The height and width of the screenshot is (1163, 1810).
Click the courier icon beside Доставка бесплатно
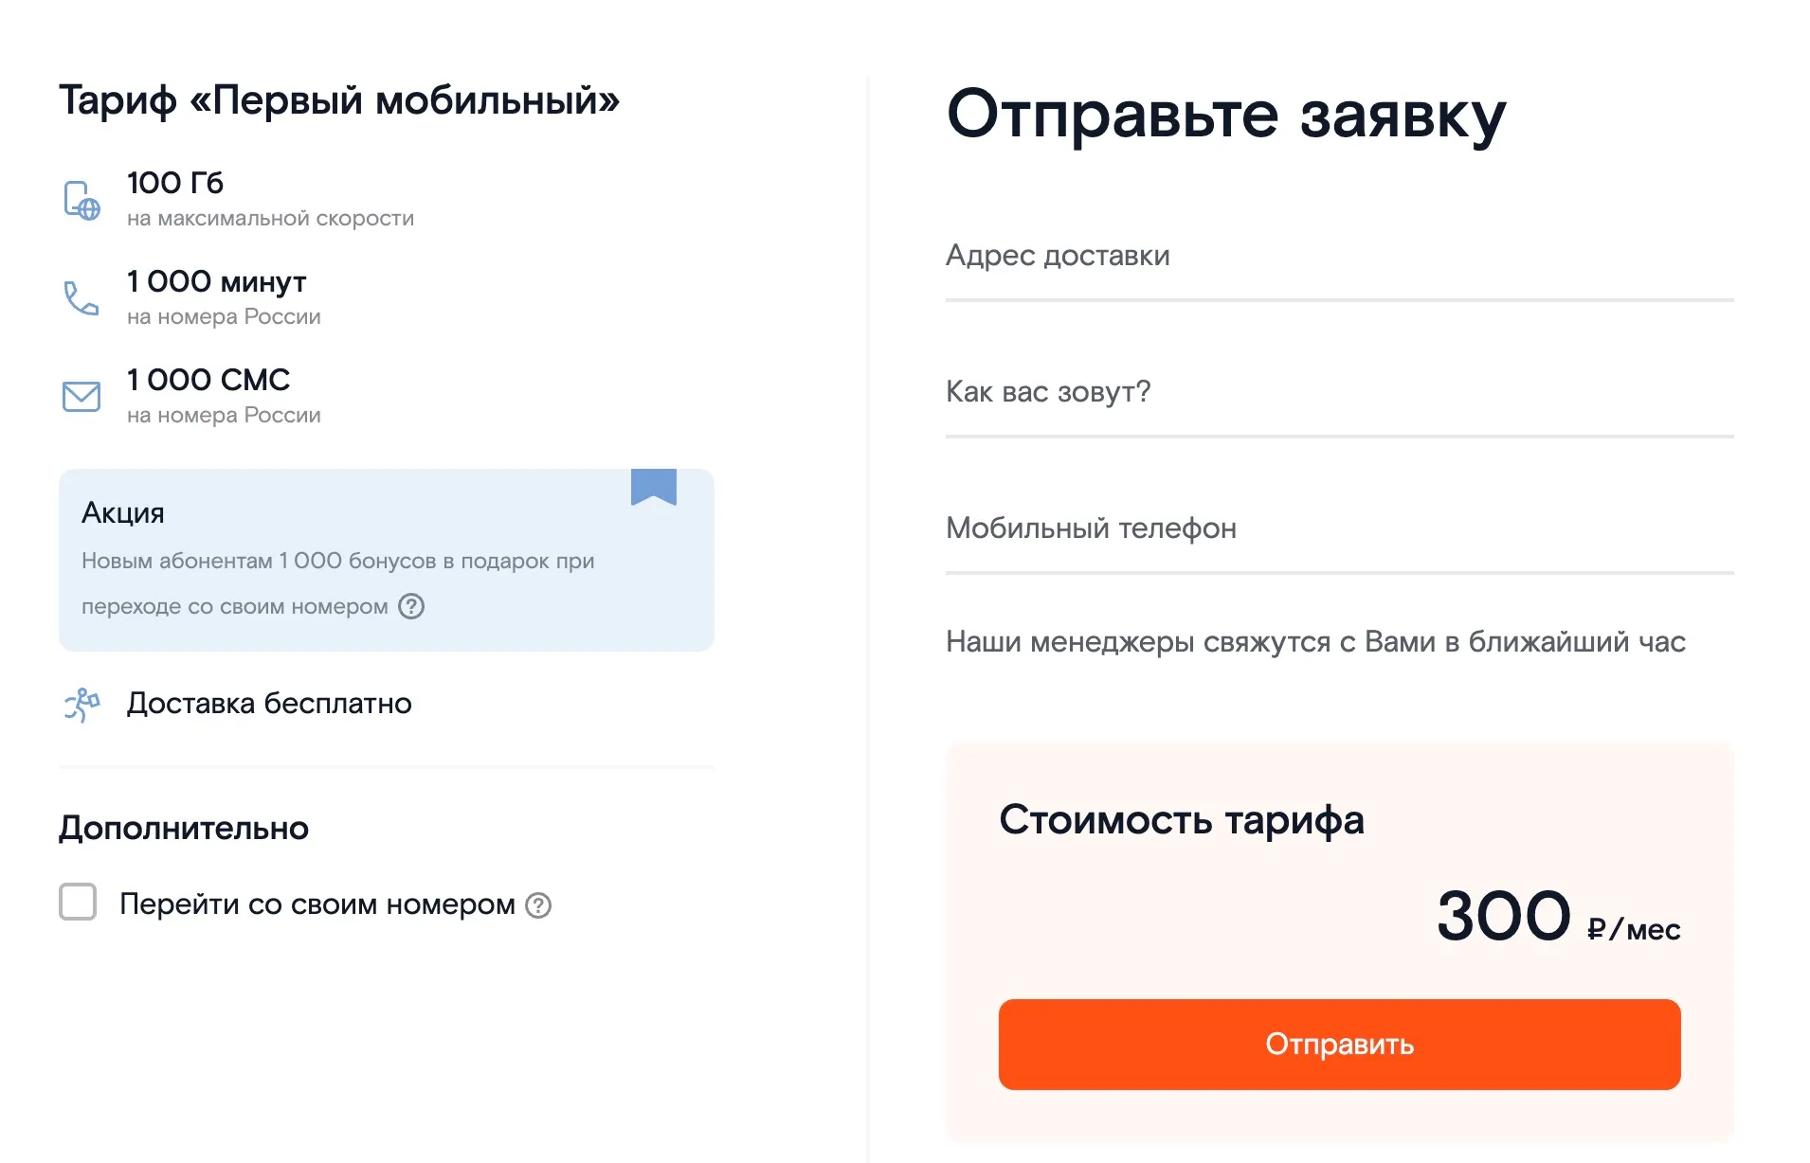coord(81,705)
